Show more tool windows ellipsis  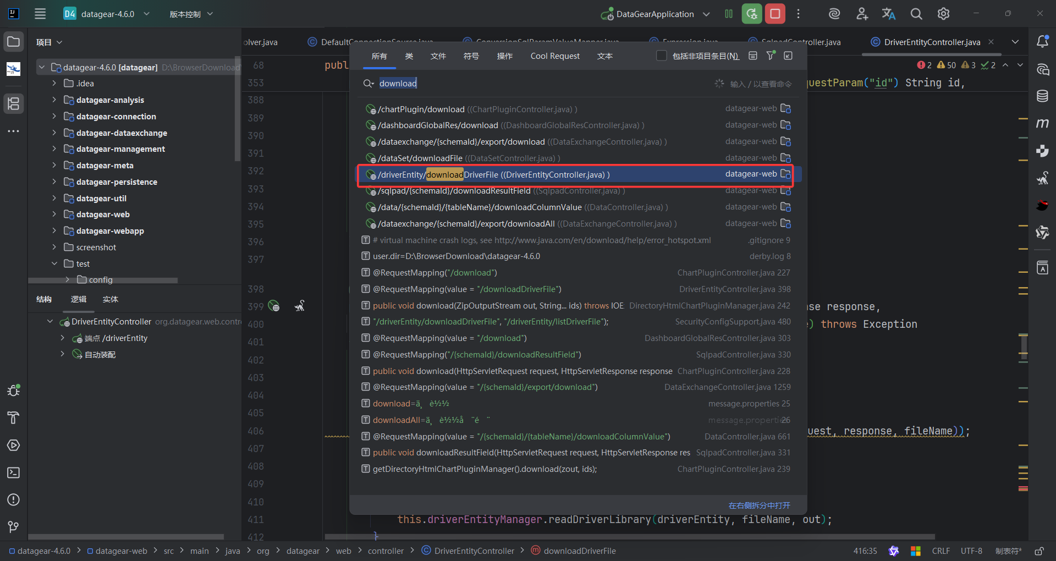[x=14, y=131]
